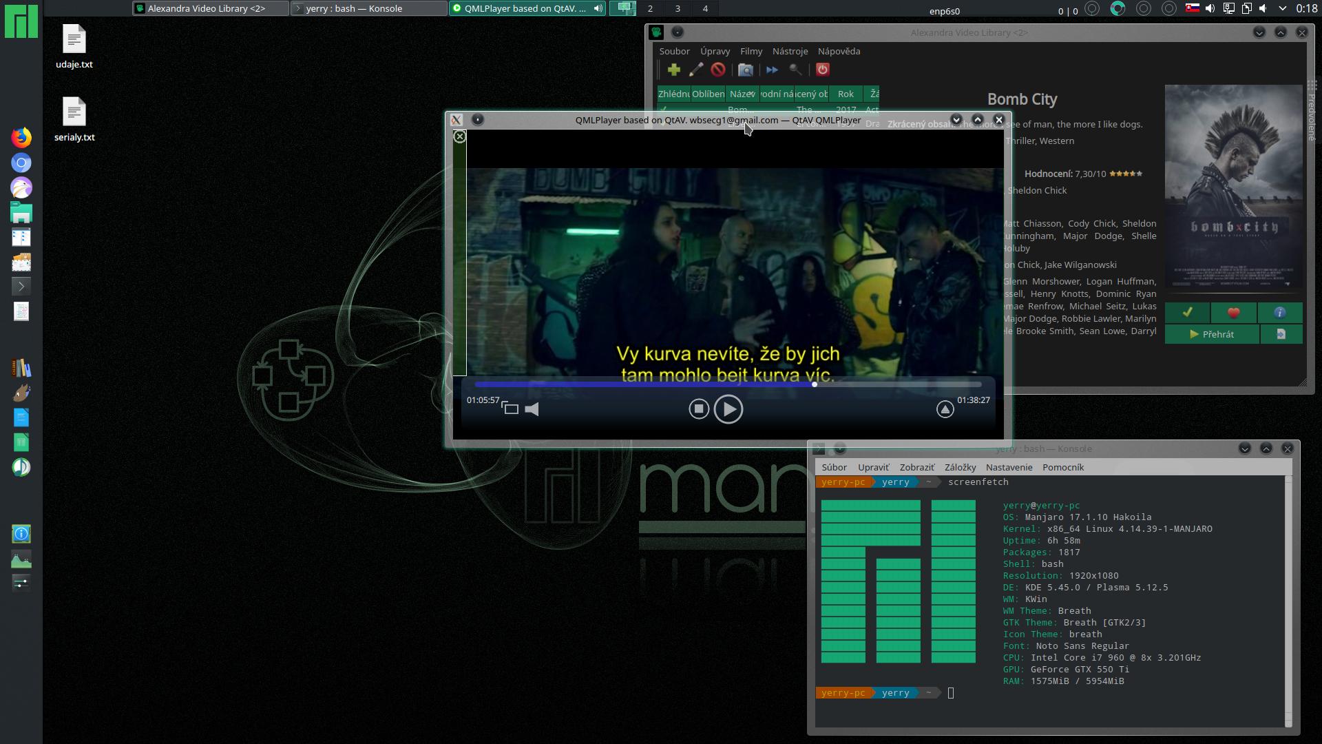Viewport: 1322px width, 744px height.
Task: Mute audio using the player speaker icon
Action: pyautogui.click(x=532, y=409)
